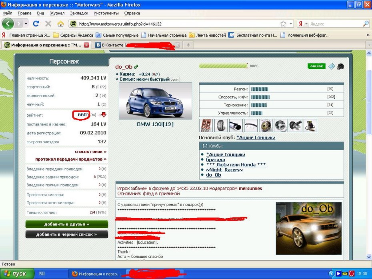Click the Firefox taskbar button Информация о персо...
Viewport: 372px width, 279px height.
pyautogui.click(x=97, y=274)
